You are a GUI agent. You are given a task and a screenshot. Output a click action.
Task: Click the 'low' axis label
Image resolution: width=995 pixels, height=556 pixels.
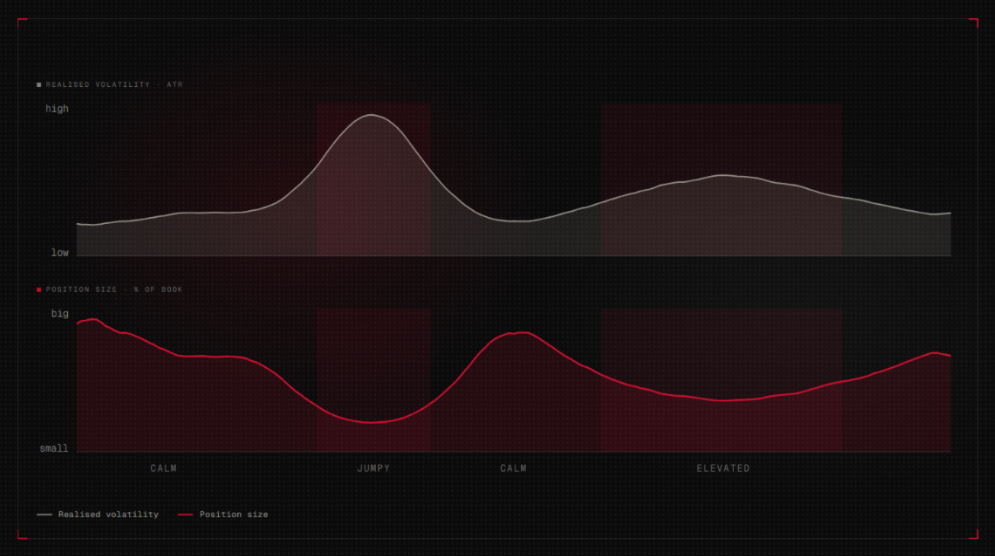(x=59, y=253)
